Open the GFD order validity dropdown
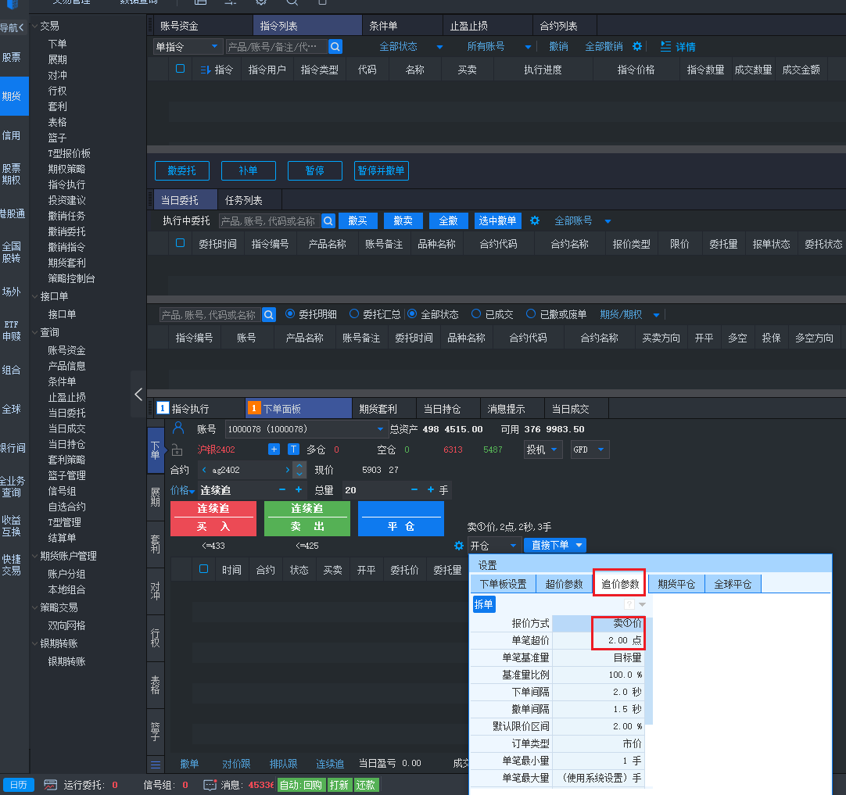 tap(590, 449)
